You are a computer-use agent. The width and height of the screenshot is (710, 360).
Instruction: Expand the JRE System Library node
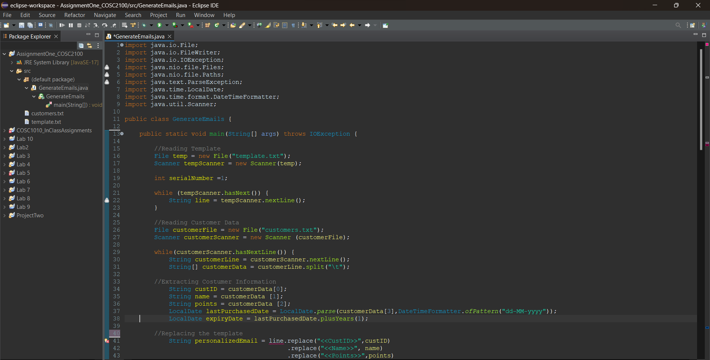pyautogui.click(x=12, y=62)
